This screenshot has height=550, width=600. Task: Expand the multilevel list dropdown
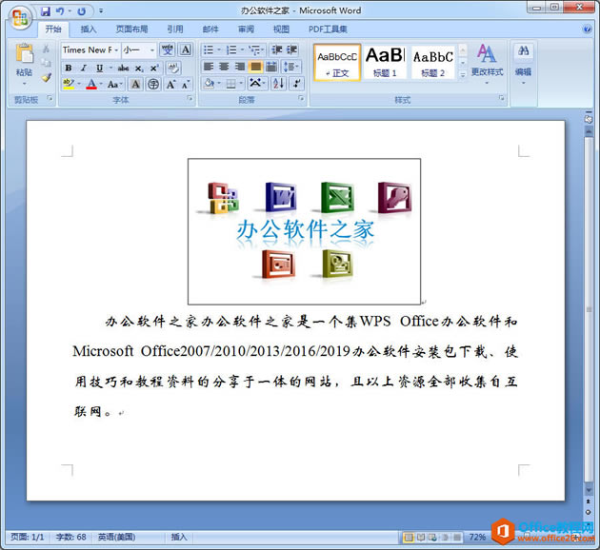point(263,49)
